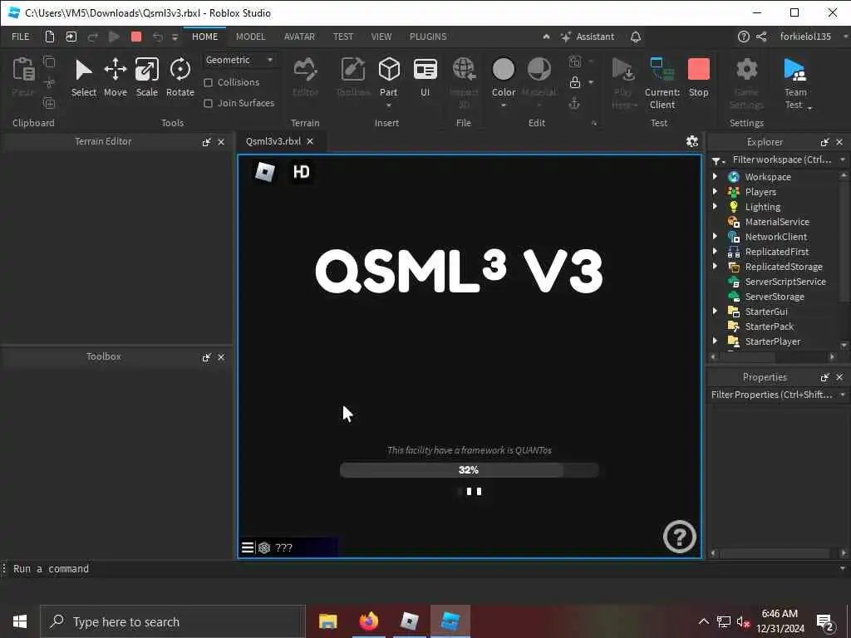851x638 pixels.
Task: Select the Select tool
Action: [84, 77]
